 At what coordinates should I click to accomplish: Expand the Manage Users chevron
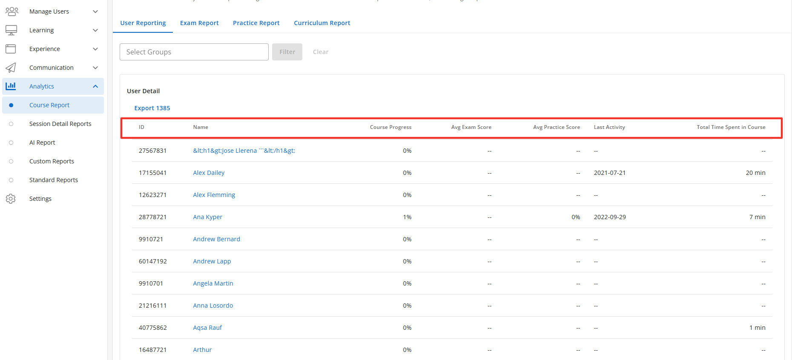[x=95, y=11]
